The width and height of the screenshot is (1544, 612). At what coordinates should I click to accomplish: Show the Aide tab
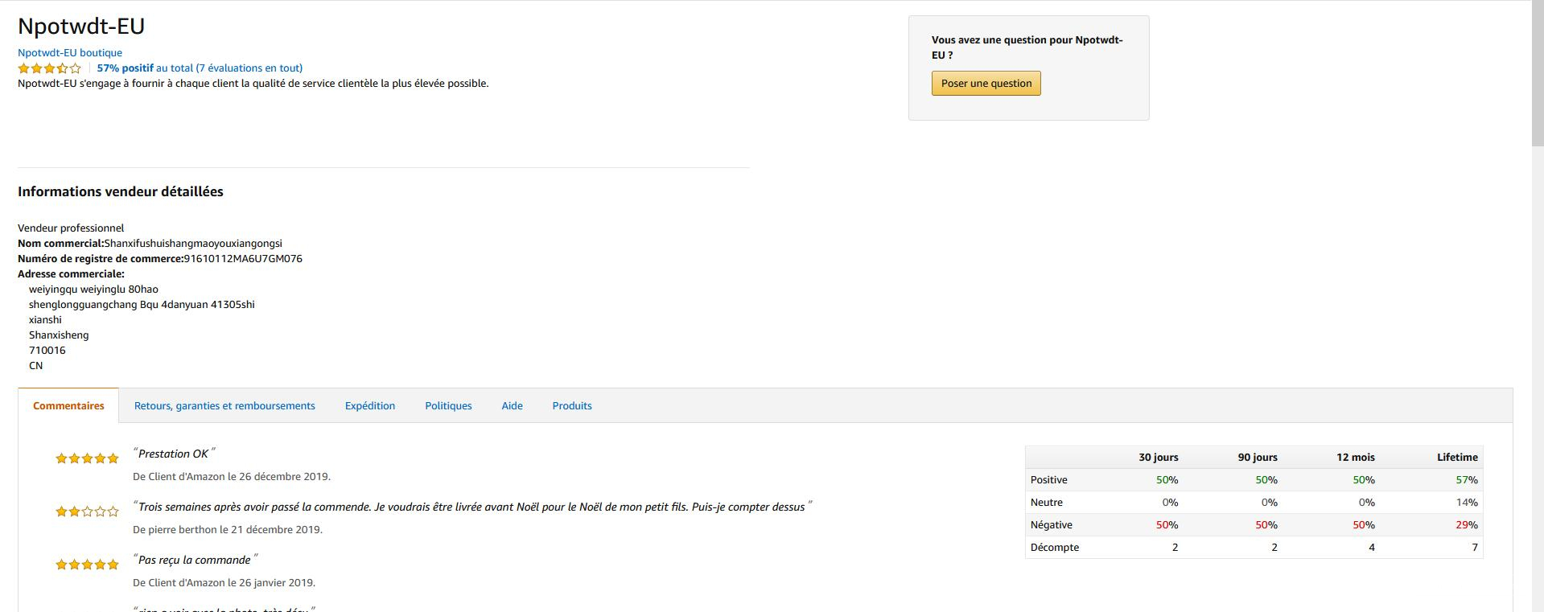pos(512,406)
